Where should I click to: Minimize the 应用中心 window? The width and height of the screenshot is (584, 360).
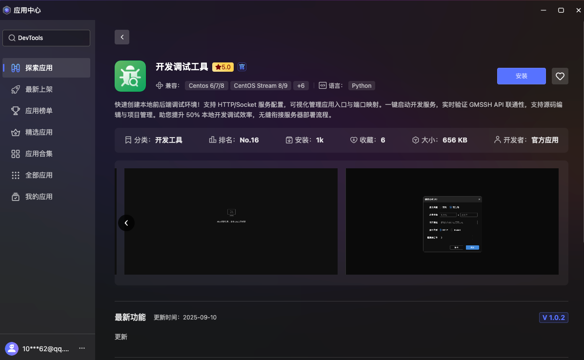(544, 10)
